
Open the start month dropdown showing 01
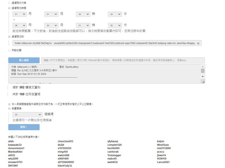[x=19, y=14]
